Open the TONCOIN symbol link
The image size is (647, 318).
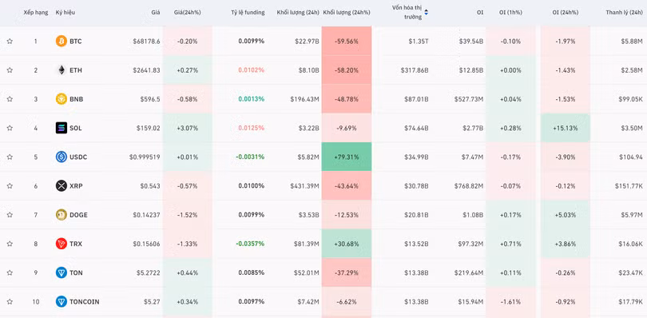tap(84, 301)
